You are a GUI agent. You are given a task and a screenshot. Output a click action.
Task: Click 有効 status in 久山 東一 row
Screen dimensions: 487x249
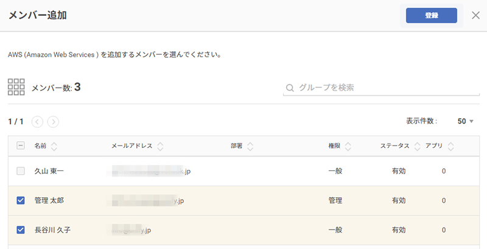point(399,171)
